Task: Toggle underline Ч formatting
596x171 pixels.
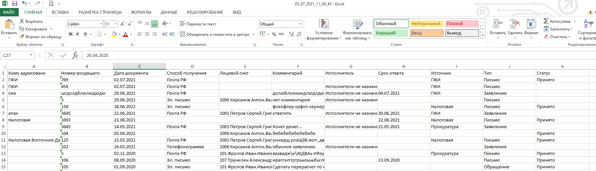Action: tap(85, 34)
